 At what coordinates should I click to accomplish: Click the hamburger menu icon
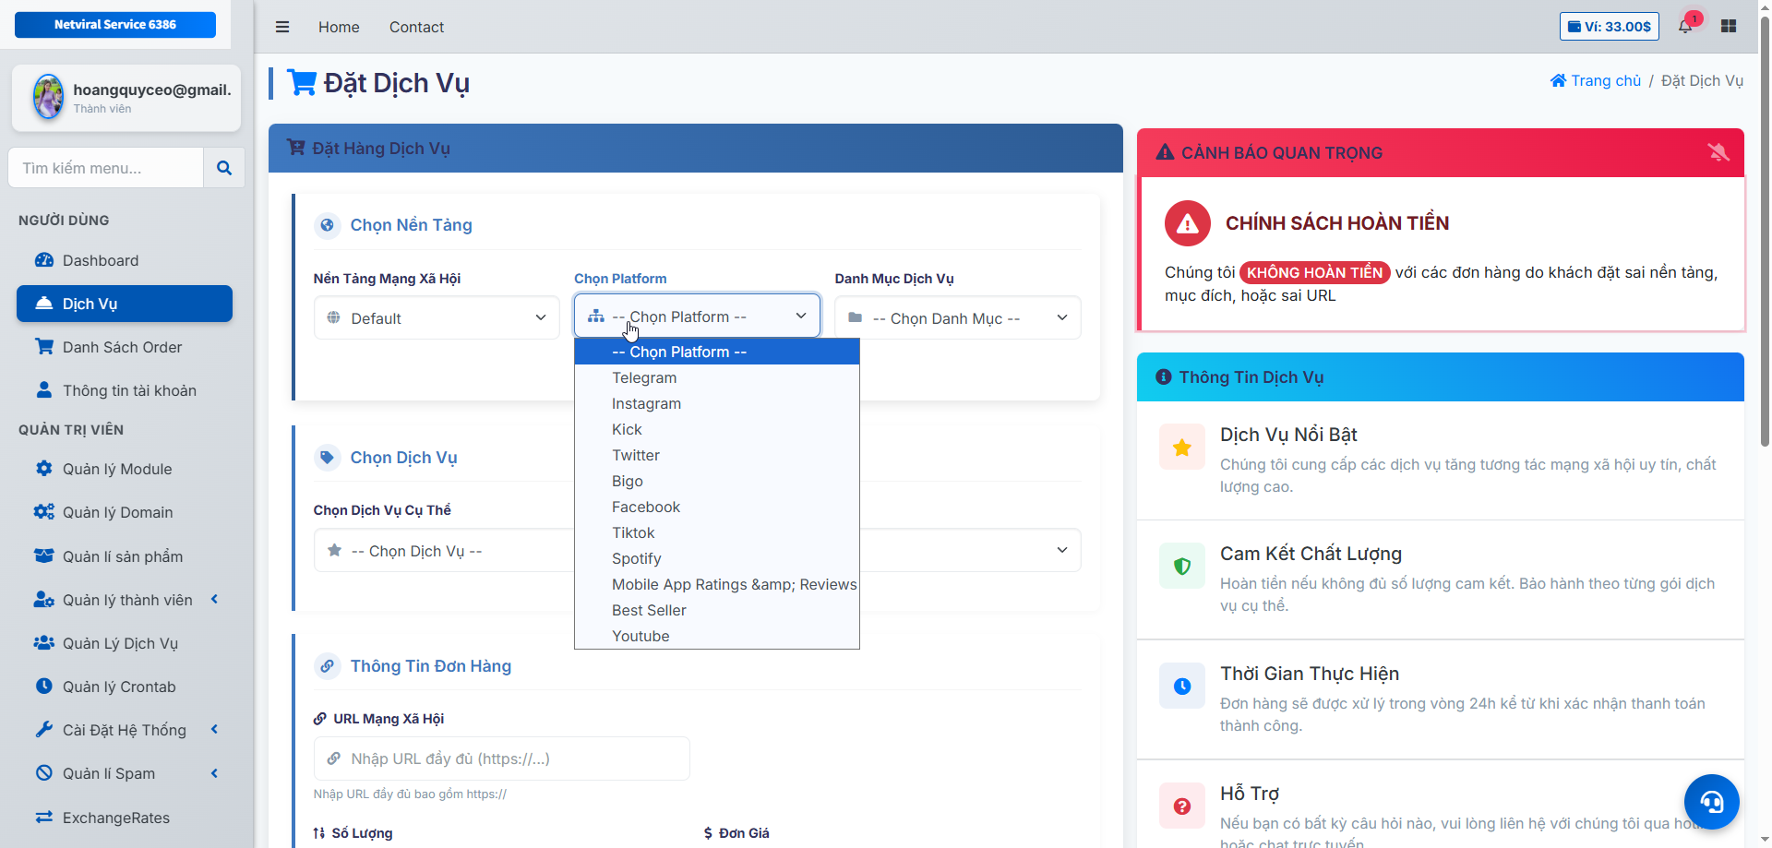click(x=282, y=27)
